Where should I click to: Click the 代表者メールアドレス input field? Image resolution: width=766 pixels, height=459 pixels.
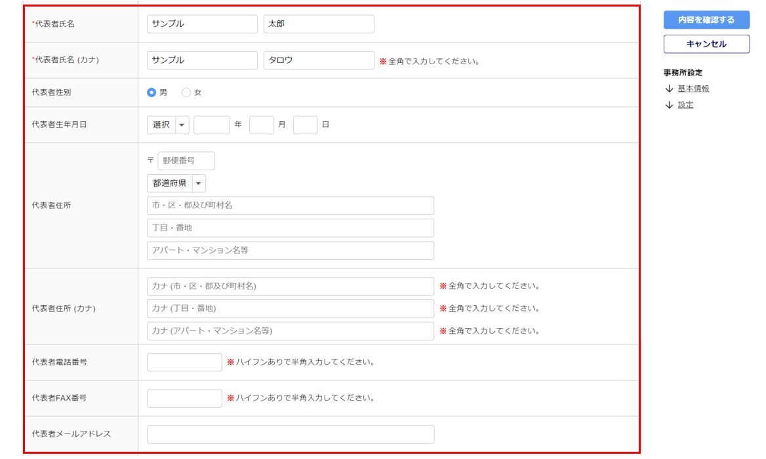[290, 434]
